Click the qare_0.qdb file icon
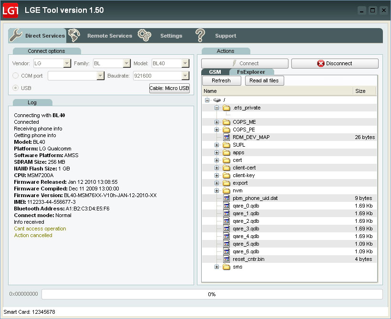 coord(226,206)
